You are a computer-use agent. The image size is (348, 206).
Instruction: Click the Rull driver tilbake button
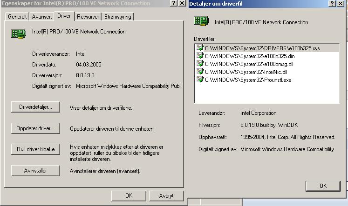point(35,149)
